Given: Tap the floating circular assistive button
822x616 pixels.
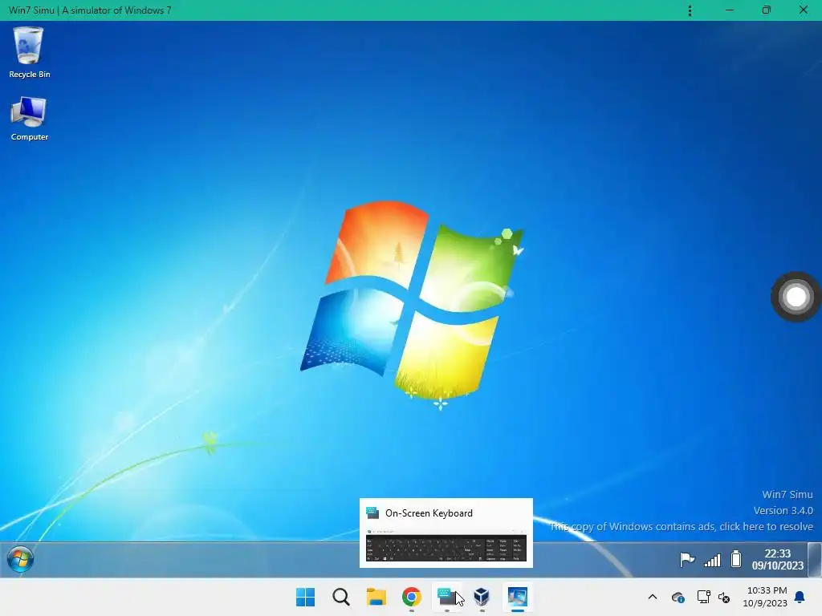Looking at the screenshot, I should click(796, 297).
